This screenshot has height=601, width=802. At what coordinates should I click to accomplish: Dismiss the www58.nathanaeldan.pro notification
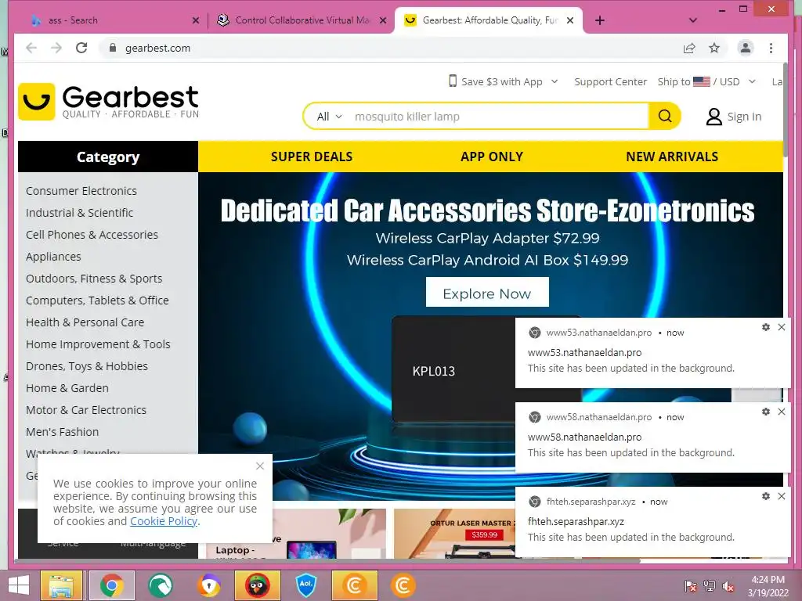[782, 412]
